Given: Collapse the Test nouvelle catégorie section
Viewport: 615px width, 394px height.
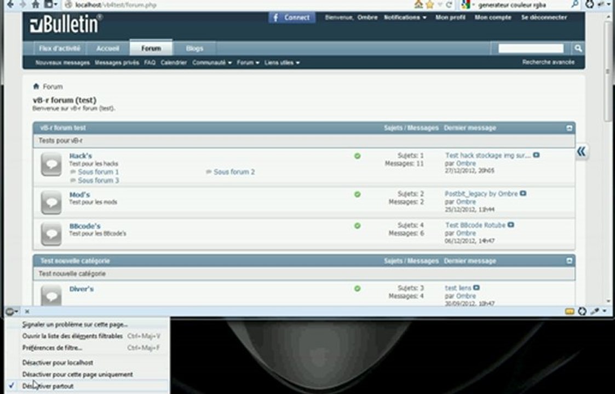Looking at the screenshot, I should click(569, 261).
